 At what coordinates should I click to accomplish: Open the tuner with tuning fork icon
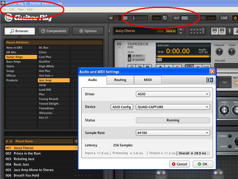(229, 31)
